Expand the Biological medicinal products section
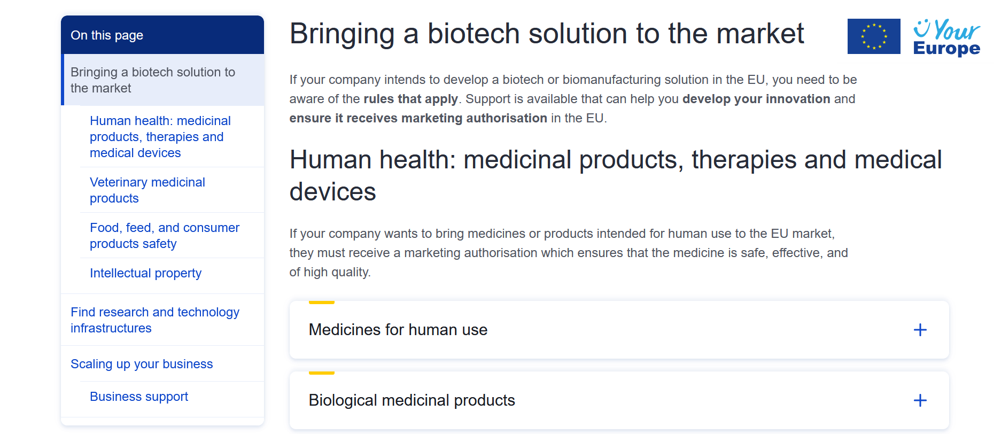The width and height of the screenshot is (1001, 434). [619, 400]
